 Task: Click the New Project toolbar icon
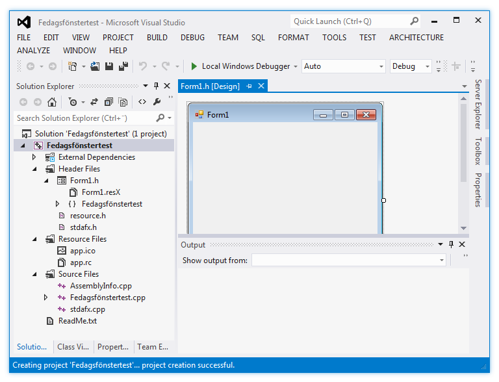pos(73,66)
